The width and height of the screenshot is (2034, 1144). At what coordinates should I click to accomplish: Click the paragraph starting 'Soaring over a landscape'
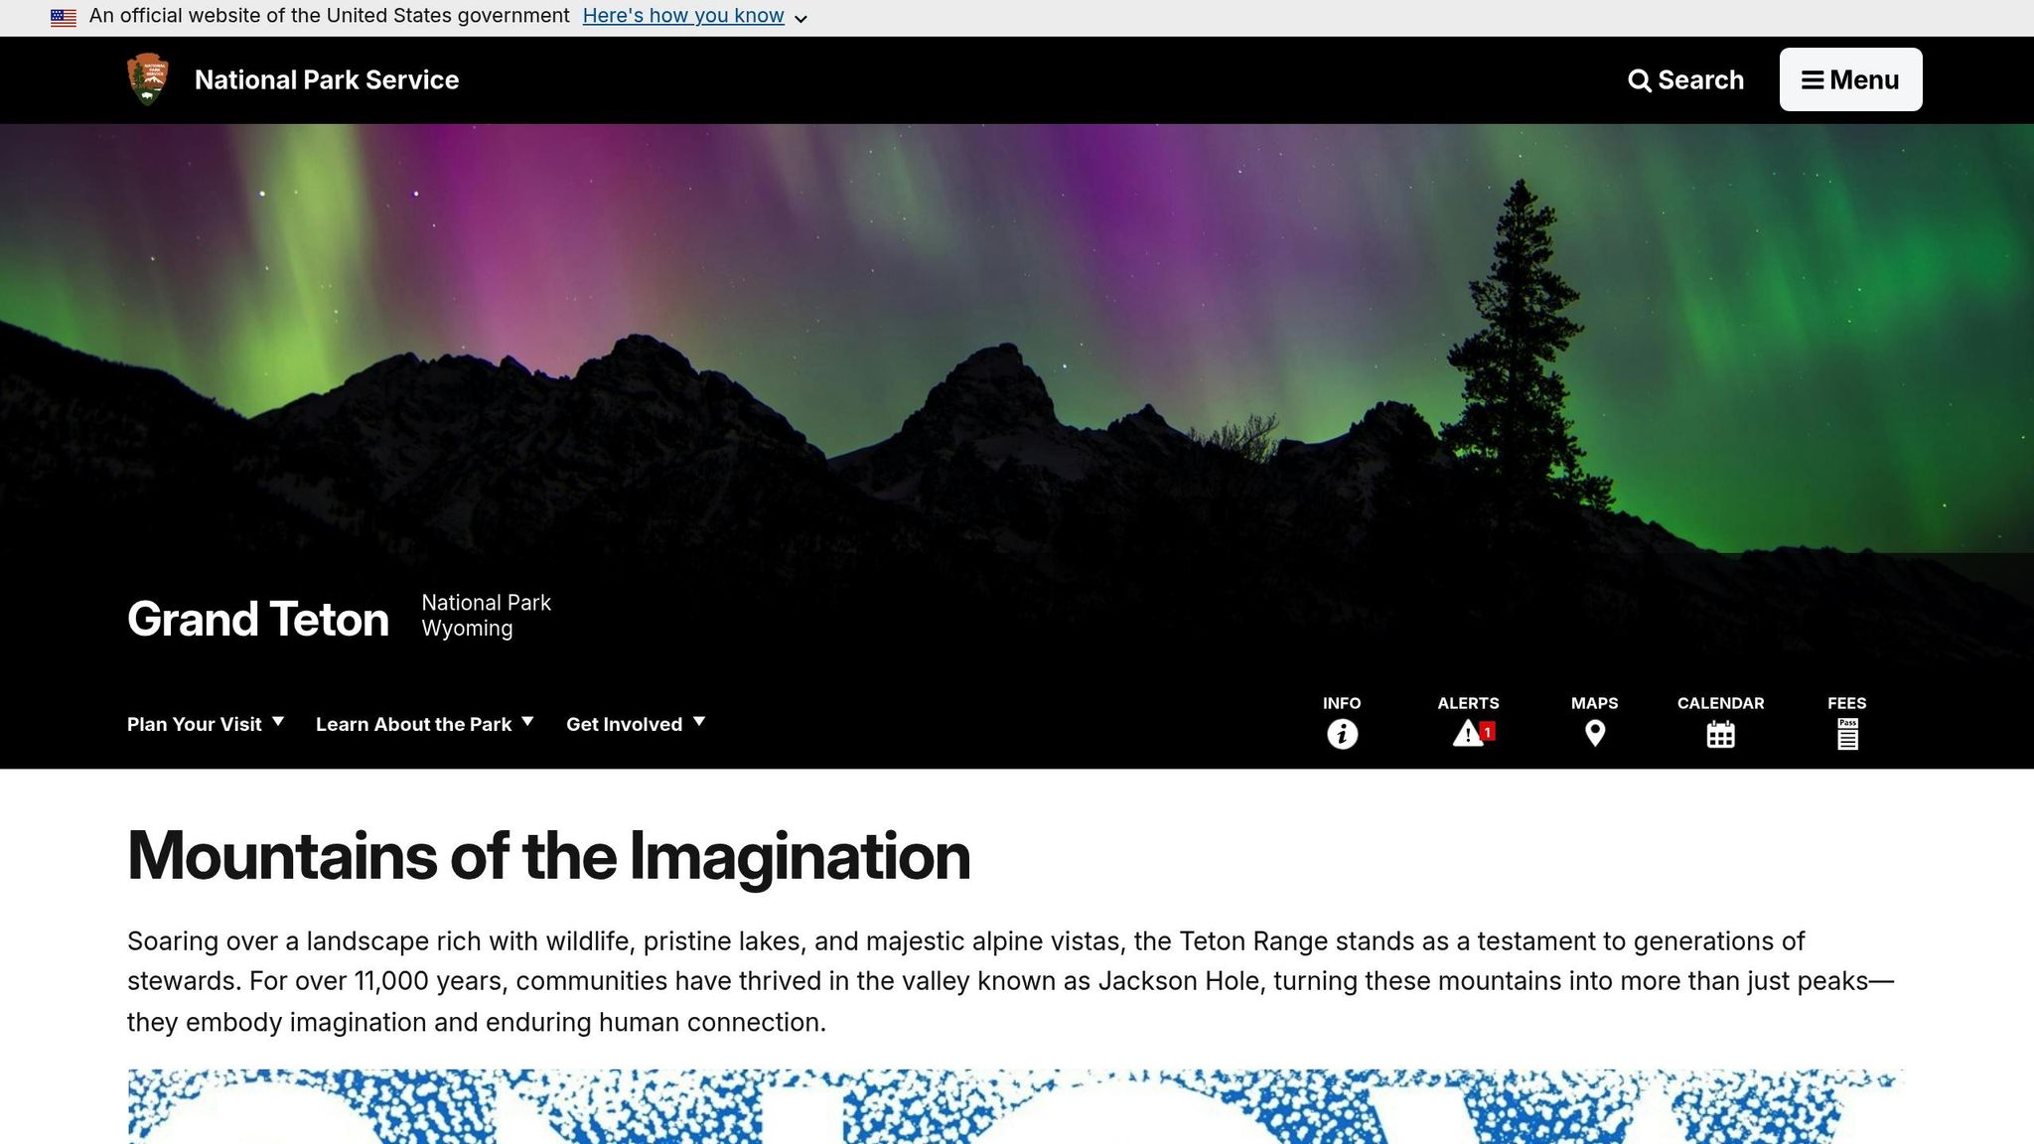(x=1011, y=981)
